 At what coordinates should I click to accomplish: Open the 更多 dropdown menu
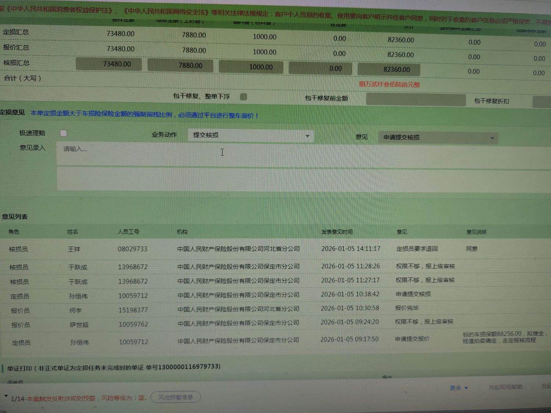point(458,388)
